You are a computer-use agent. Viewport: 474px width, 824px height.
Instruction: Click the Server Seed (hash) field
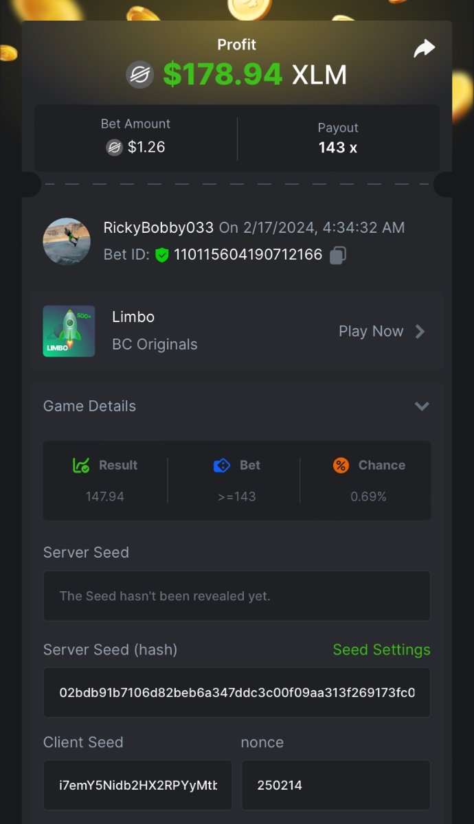click(237, 692)
